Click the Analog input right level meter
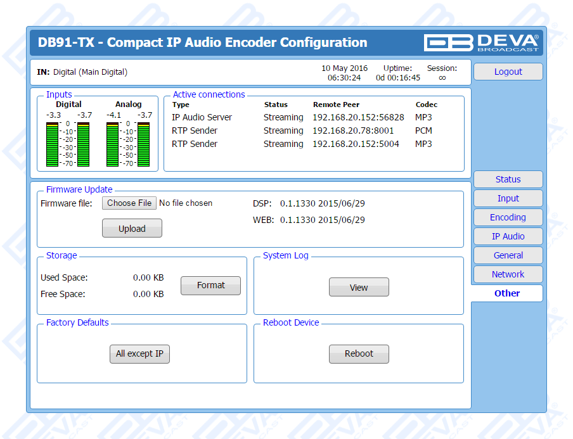Image resolution: width=573 pixels, height=439 pixels. tap(144, 144)
